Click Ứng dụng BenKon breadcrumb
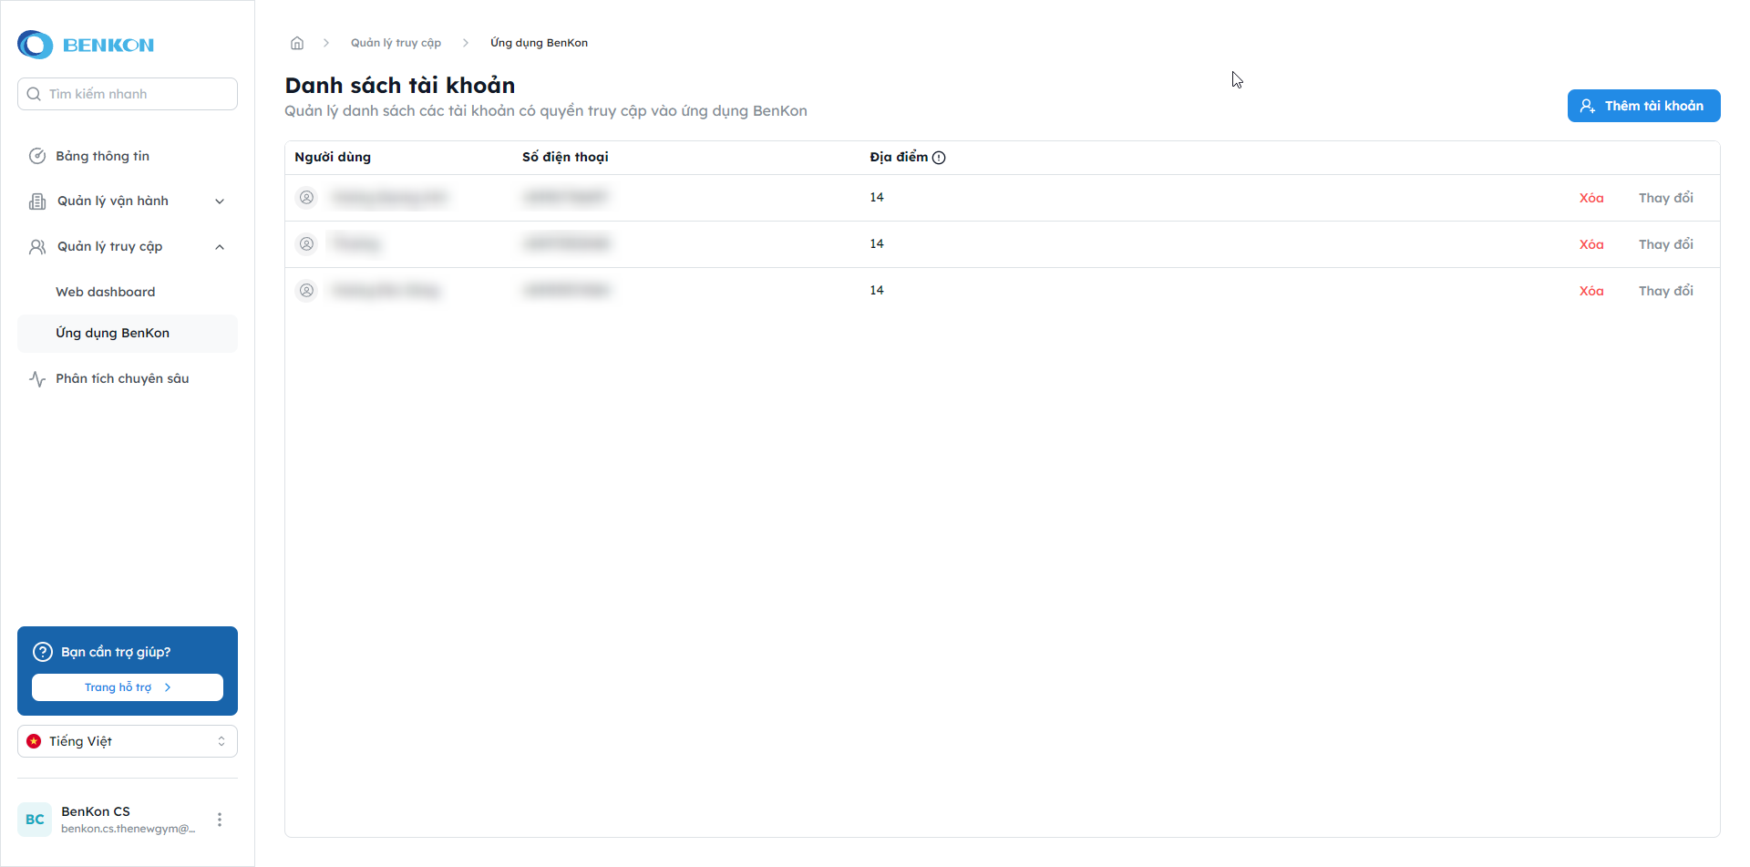Viewport: 1750px width, 867px height. pos(539,43)
